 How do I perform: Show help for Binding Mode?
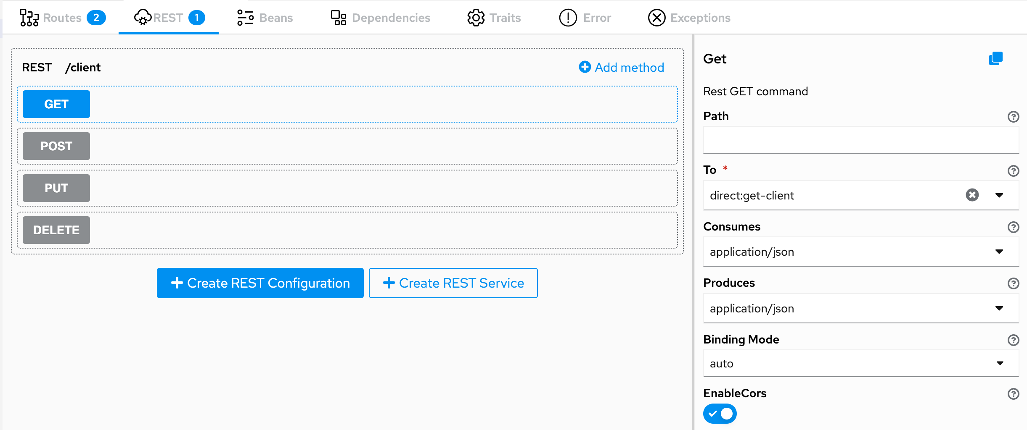pos(1013,340)
